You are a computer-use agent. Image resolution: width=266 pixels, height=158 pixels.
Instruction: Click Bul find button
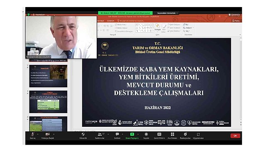(x=186, y=25)
